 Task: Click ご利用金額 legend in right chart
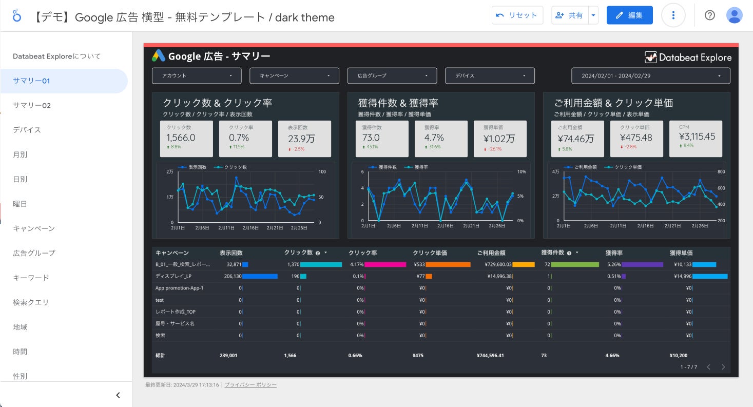(x=581, y=167)
